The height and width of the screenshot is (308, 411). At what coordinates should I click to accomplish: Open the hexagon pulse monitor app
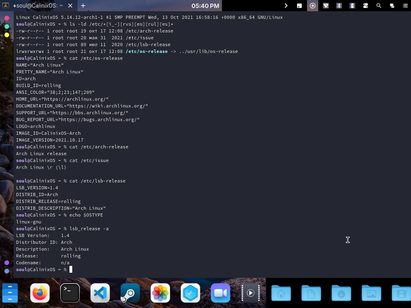[191, 293]
